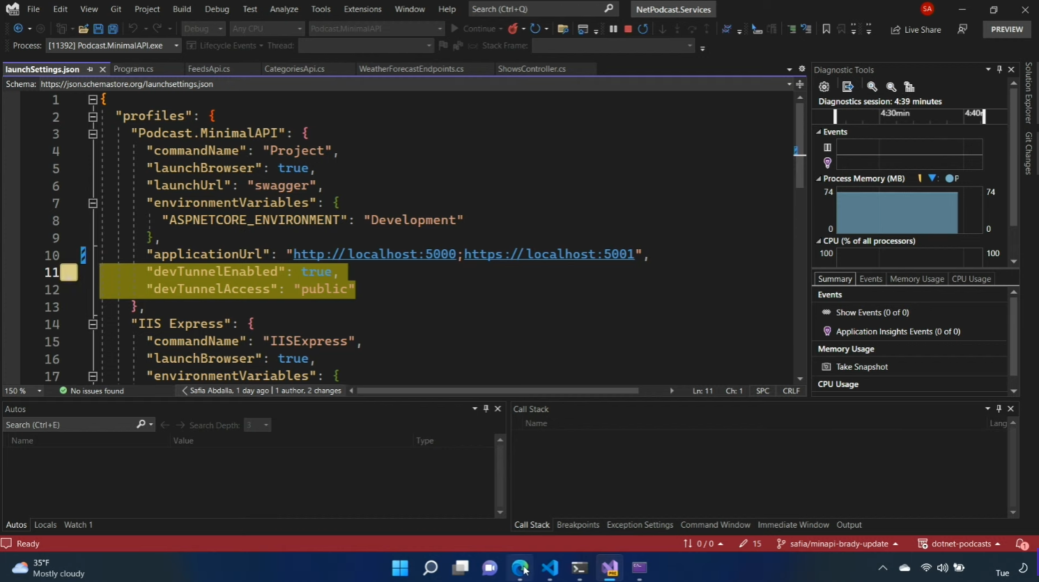Screen dimensions: 1039x582
Task: Switch to the Program.cs tab
Action: (133, 69)
